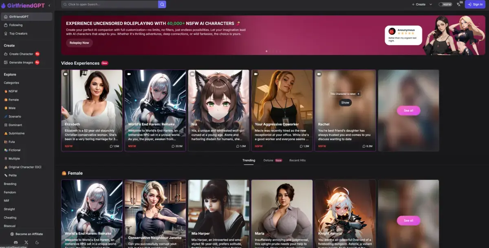Image resolution: width=489 pixels, height=248 pixels.
Task: Select the Recent Hits tab
Action: coord(297,160)
